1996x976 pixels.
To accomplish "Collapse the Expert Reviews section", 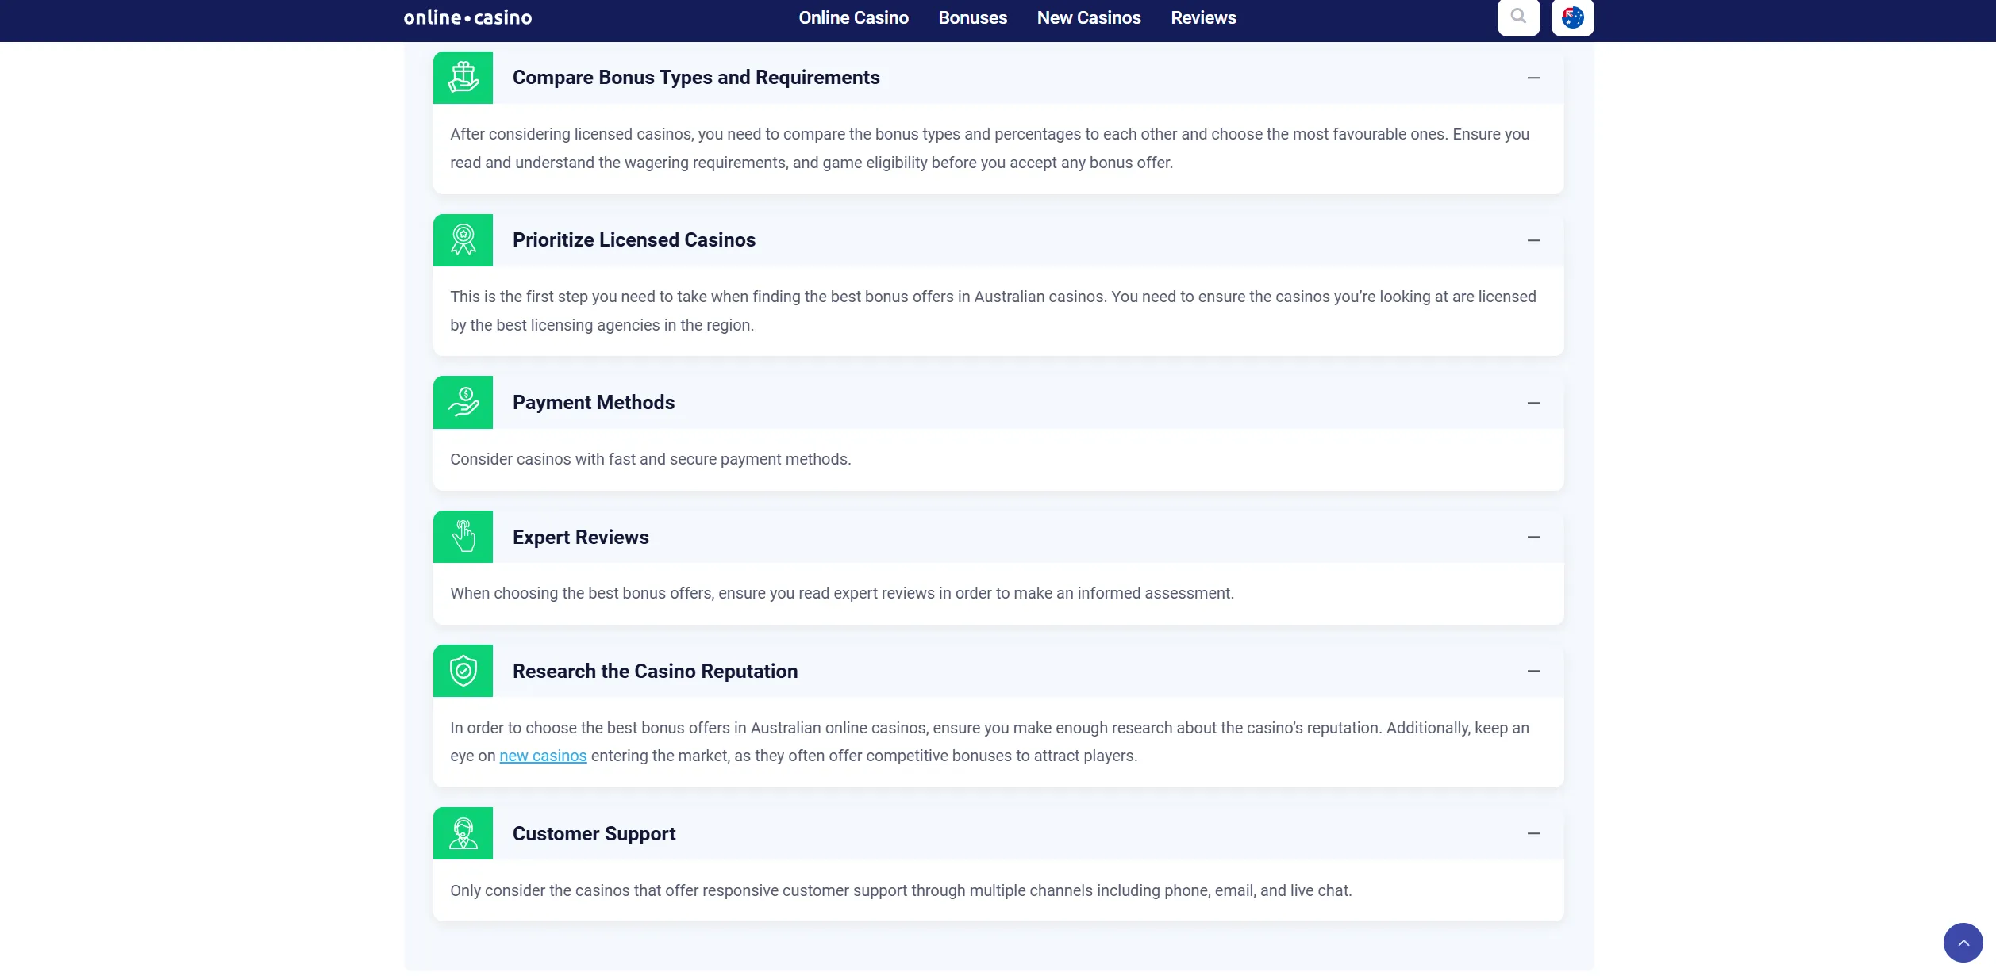I will point(1533,537).
